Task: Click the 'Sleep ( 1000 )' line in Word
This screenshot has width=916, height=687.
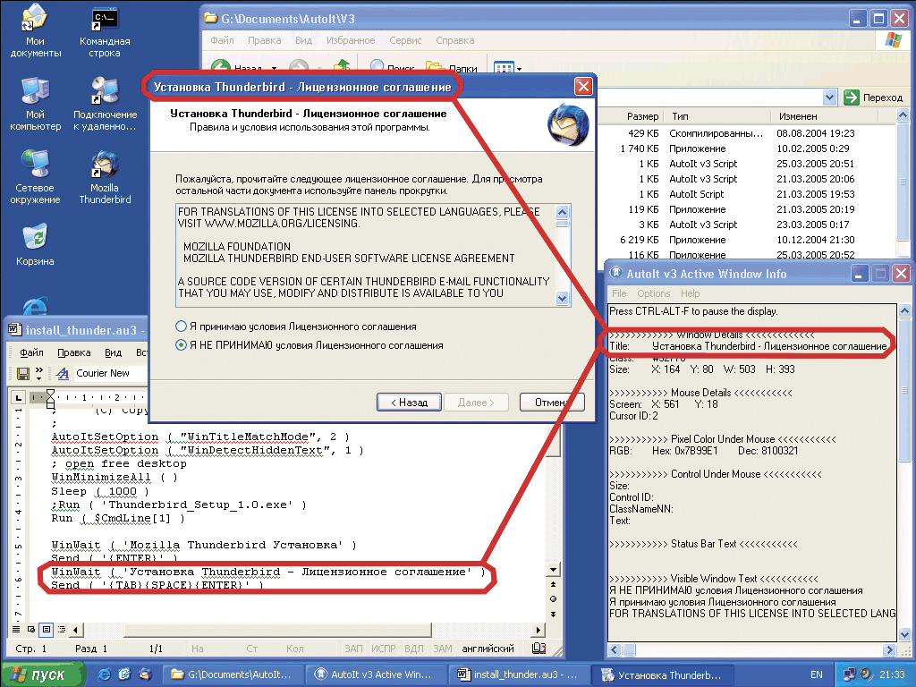Action: point(100,491)
